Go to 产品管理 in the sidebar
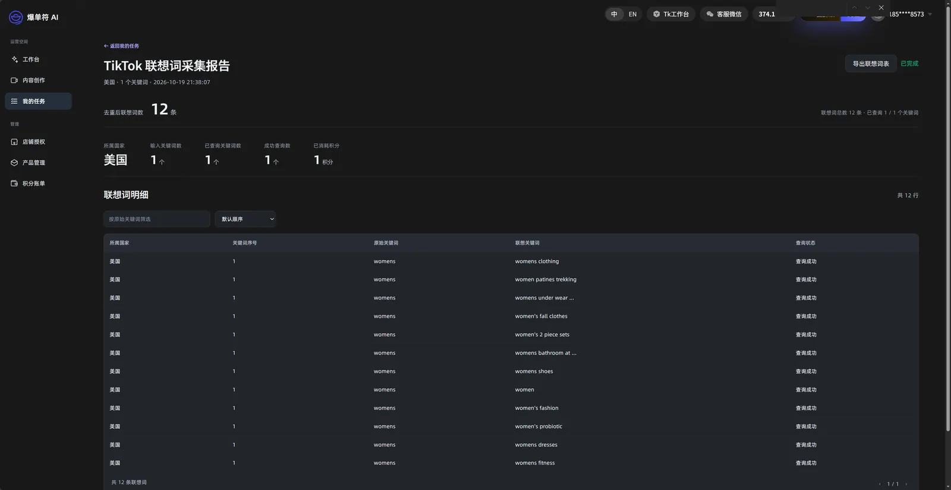This screenshot has width=951, height=490. [38, 163]
